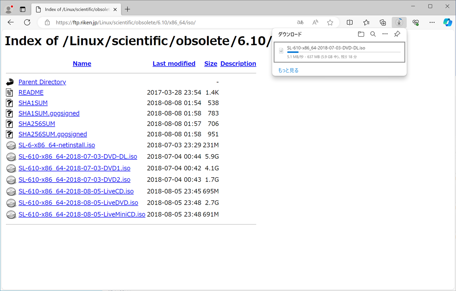Open the SL-6-x86_64-netinstall.iso link
This screenshot has height=291, width=456.
57,145
